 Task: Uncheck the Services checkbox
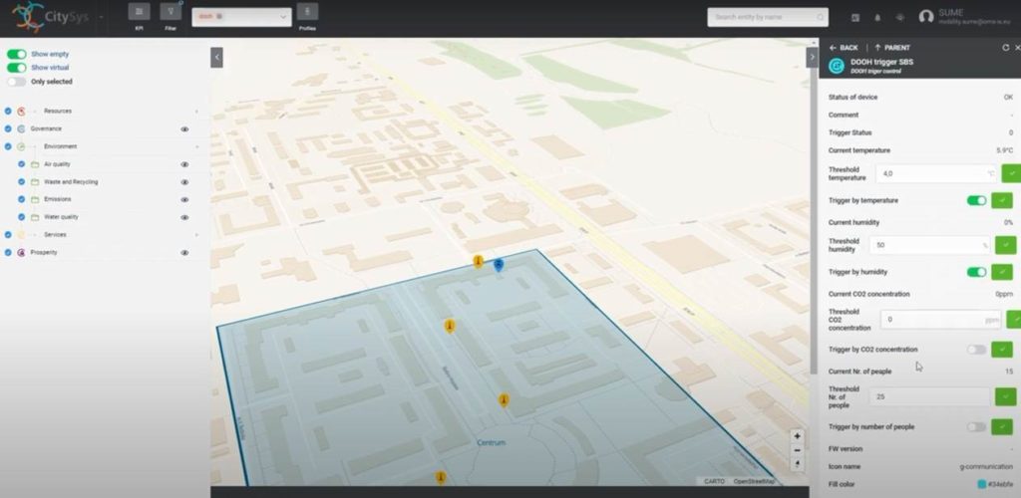pos(8,235)
